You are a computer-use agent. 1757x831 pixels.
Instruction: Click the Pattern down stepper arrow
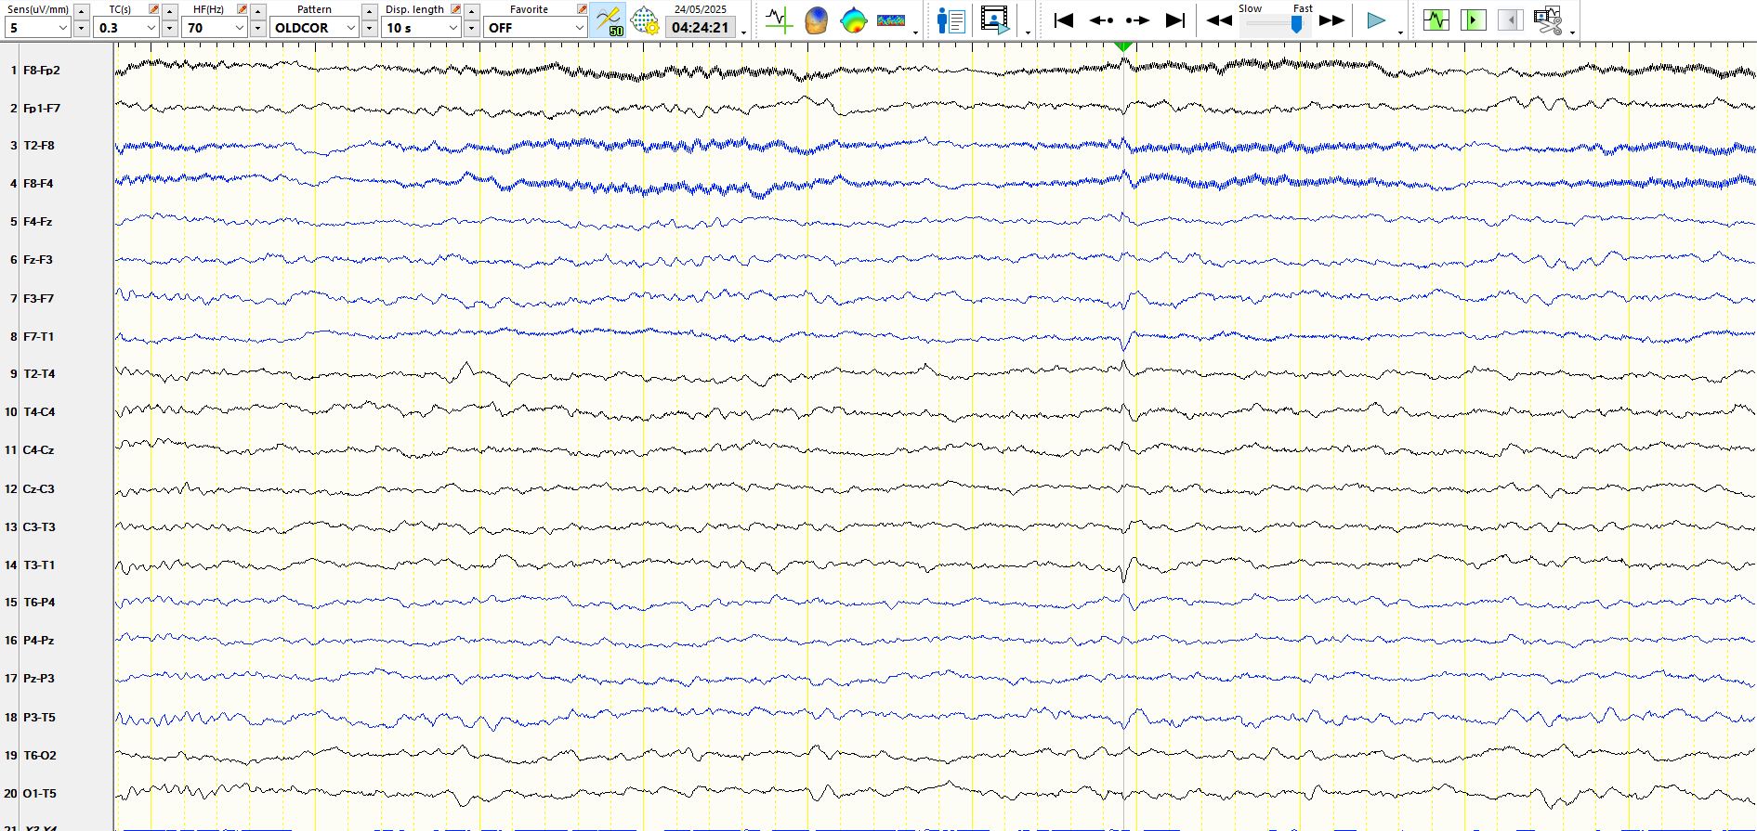point(370,28)
